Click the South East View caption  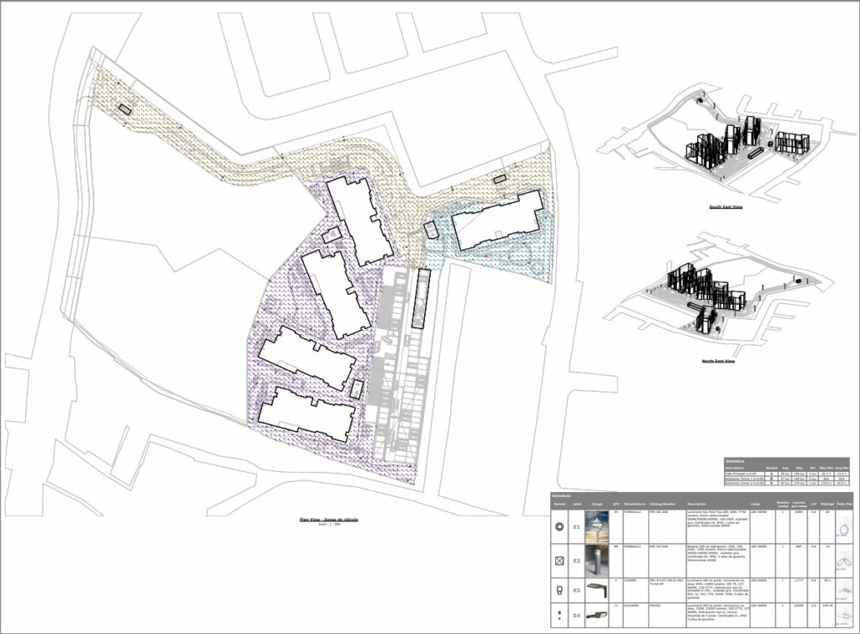pos(726,207)
